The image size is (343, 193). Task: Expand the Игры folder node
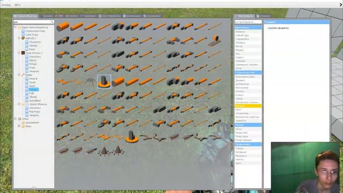point(19,126)
